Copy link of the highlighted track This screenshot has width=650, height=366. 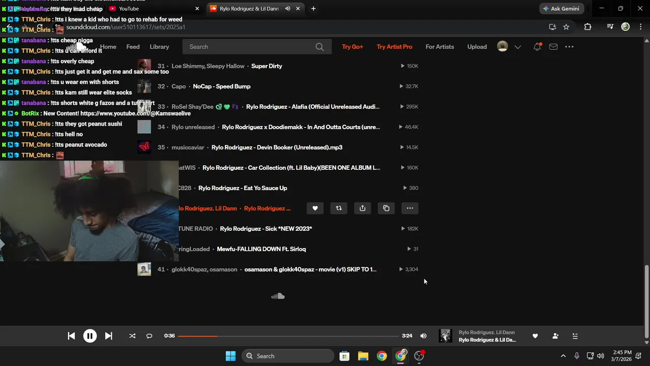pyautogui.click(x=386, y=208)
